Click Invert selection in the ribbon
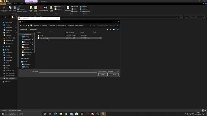The width and height of the screenshot is (207, 116). click(85, 12)
